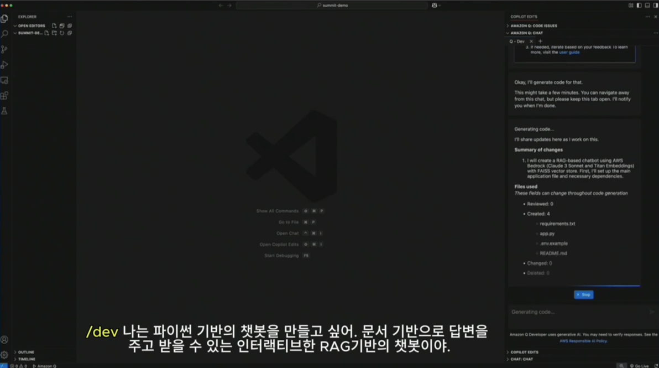Click Go Live in status bar

[x=639, y=366]
